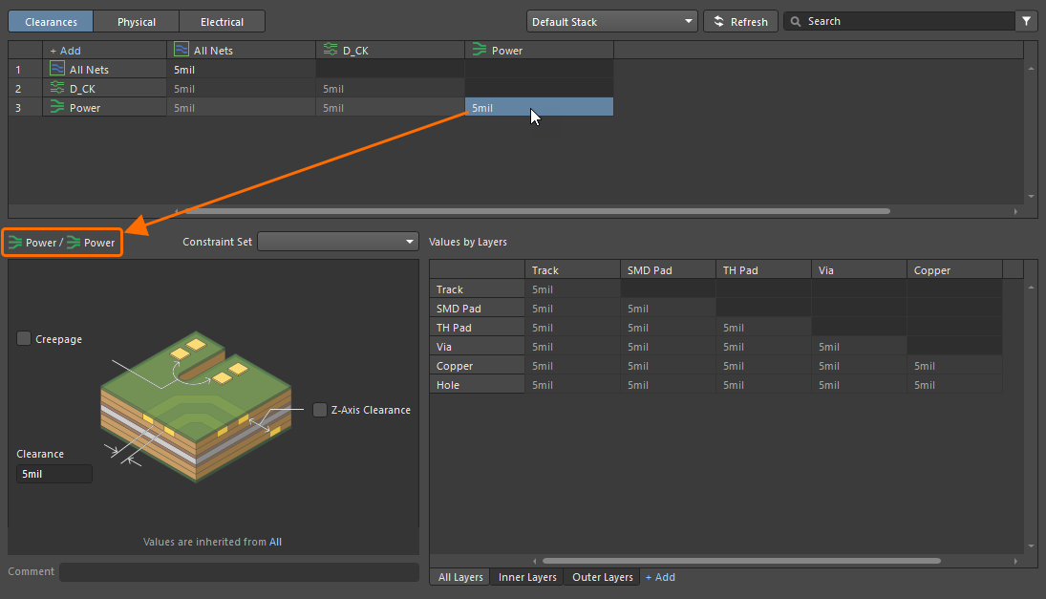Click the filter funnel icon beside Search

1027,21
